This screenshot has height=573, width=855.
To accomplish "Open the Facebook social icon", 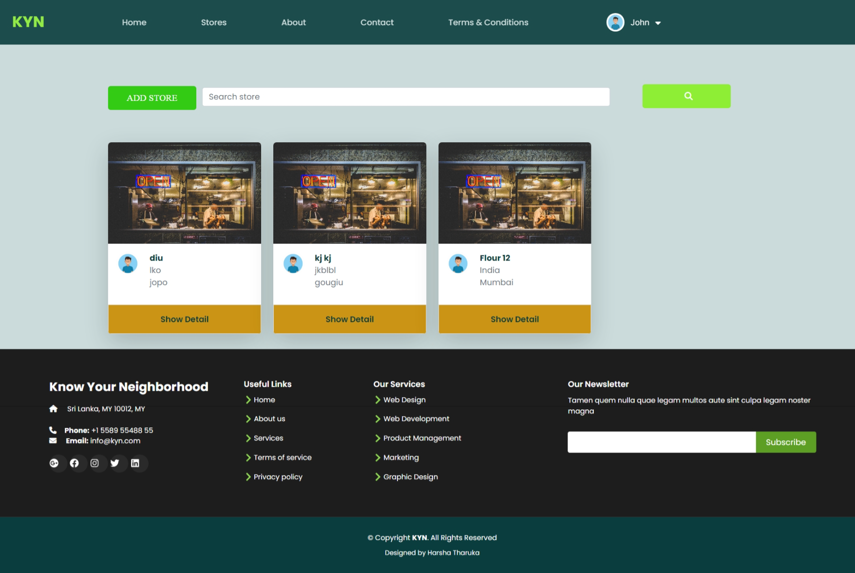I will 74,463.
